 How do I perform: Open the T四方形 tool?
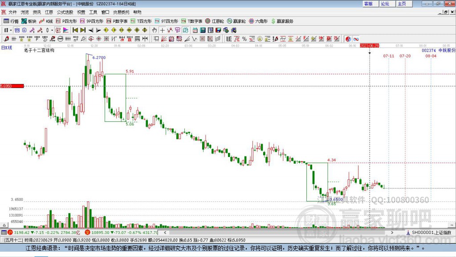tap(141, 21)
